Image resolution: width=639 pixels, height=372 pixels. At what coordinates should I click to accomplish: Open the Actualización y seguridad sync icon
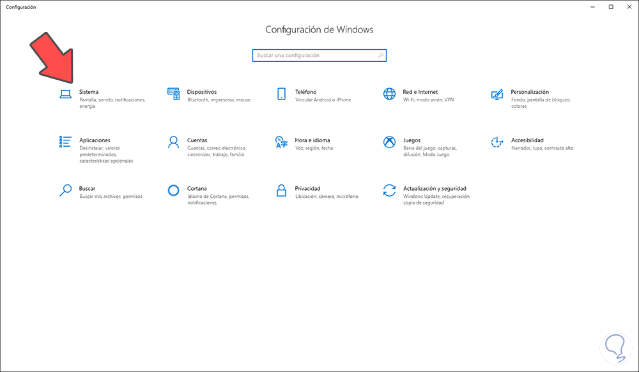pyautogui.click(x=389, y=190)
